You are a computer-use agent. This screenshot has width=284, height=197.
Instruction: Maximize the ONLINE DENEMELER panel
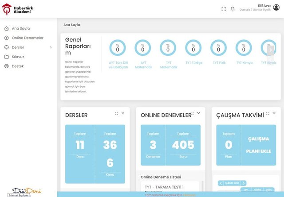click(192, 113)
